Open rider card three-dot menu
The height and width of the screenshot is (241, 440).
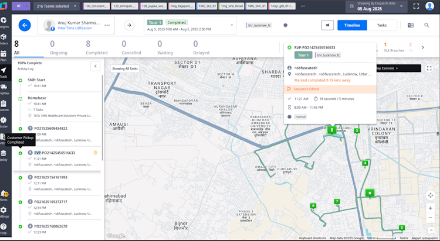pyautogui.click(x=107, y=25)
